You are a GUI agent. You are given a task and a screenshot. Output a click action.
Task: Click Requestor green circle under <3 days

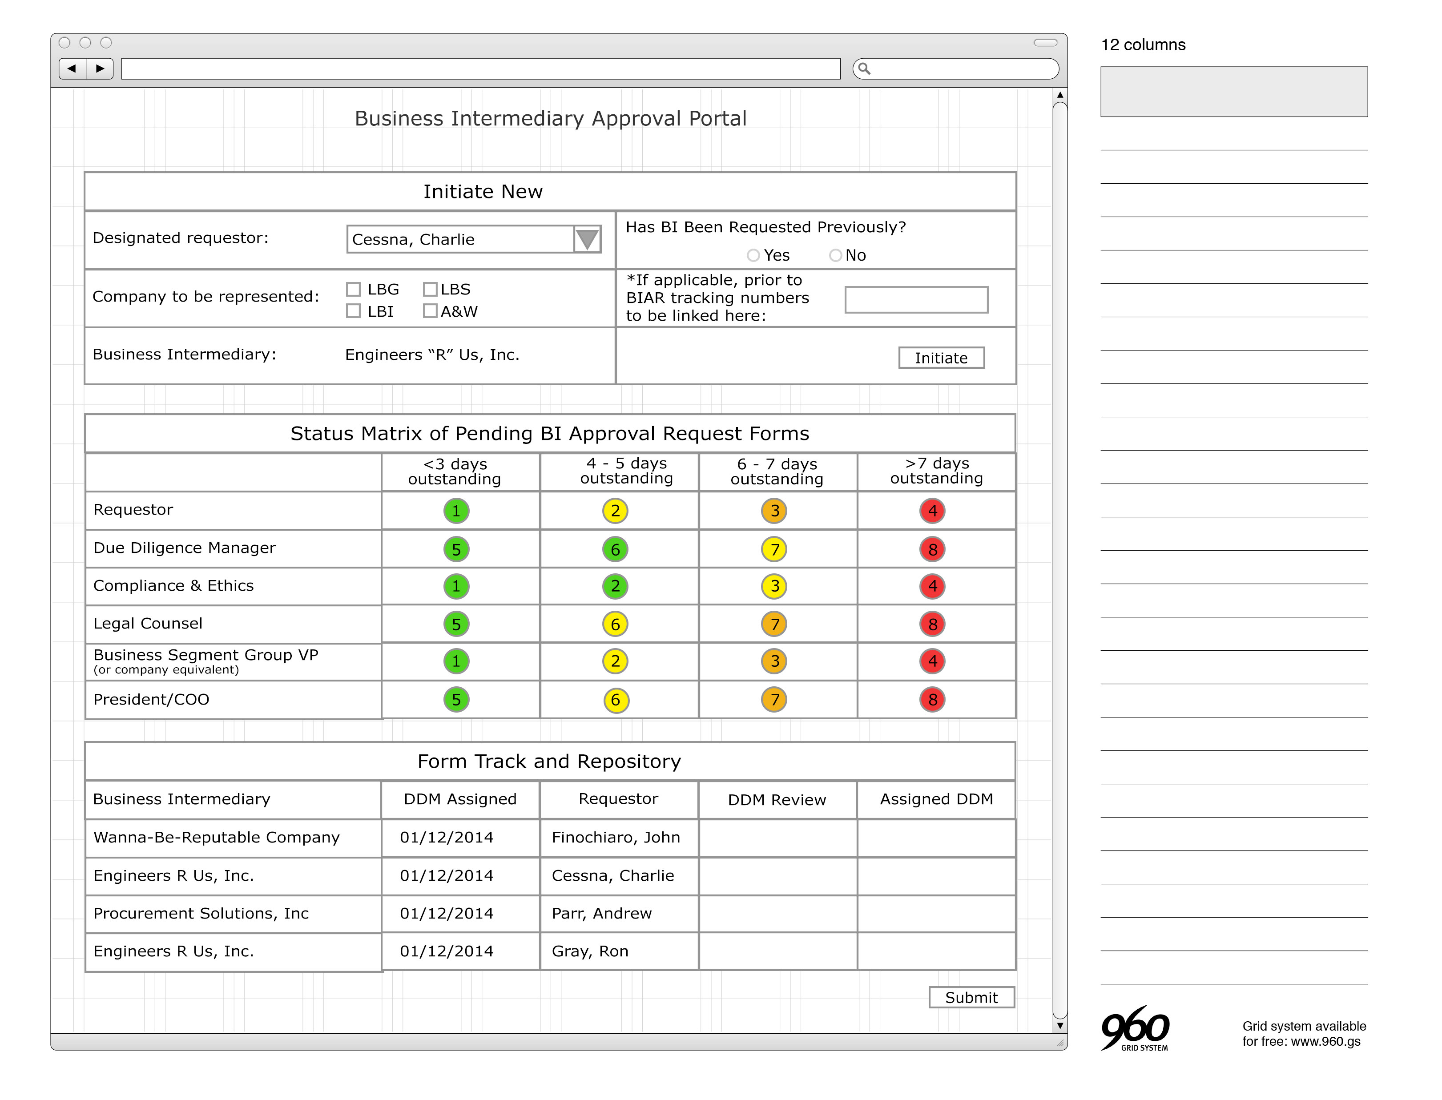pyautogui.click(x=456, y=511)
